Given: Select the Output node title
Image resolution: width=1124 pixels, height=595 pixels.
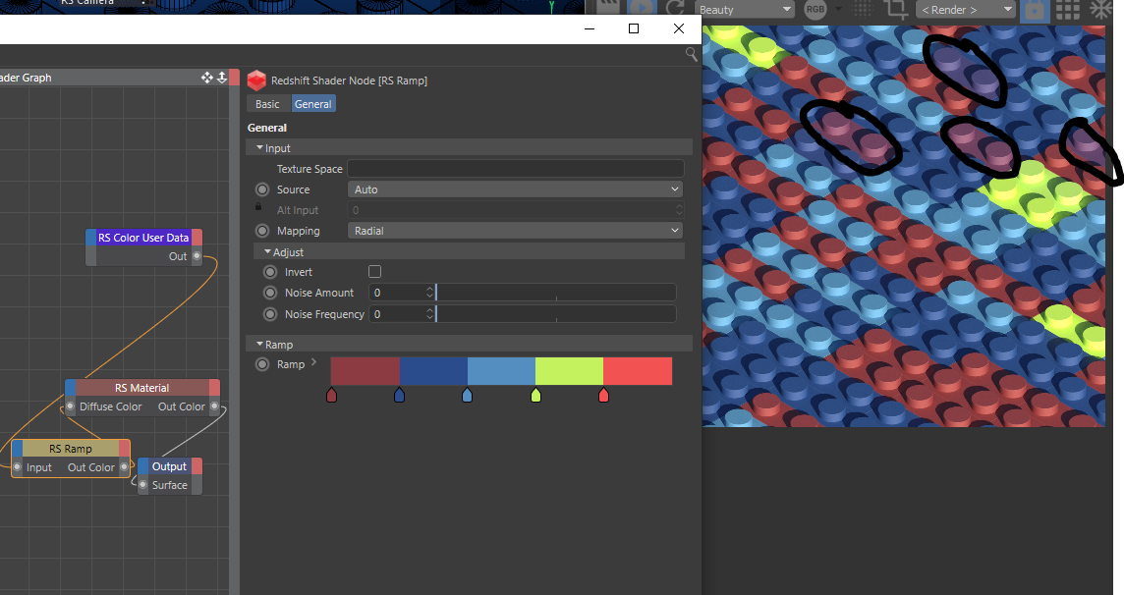Looking at the screenshot, I should [169, 466].
